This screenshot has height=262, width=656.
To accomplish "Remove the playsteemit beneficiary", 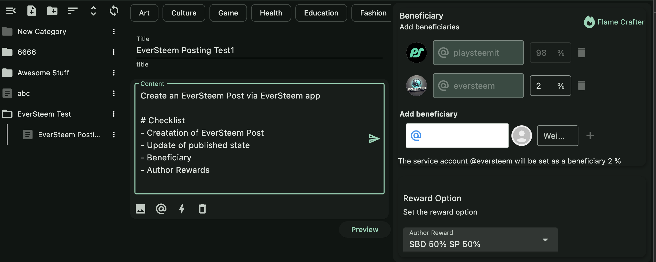I will [x=581, y=53].
